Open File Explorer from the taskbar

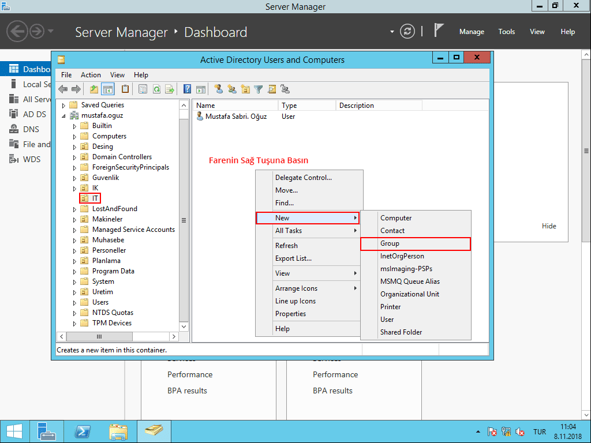click(x=118, y=431)
